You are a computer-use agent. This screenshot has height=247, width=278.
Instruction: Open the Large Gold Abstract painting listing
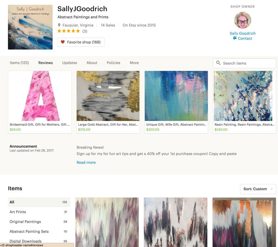tap(108, 102)
